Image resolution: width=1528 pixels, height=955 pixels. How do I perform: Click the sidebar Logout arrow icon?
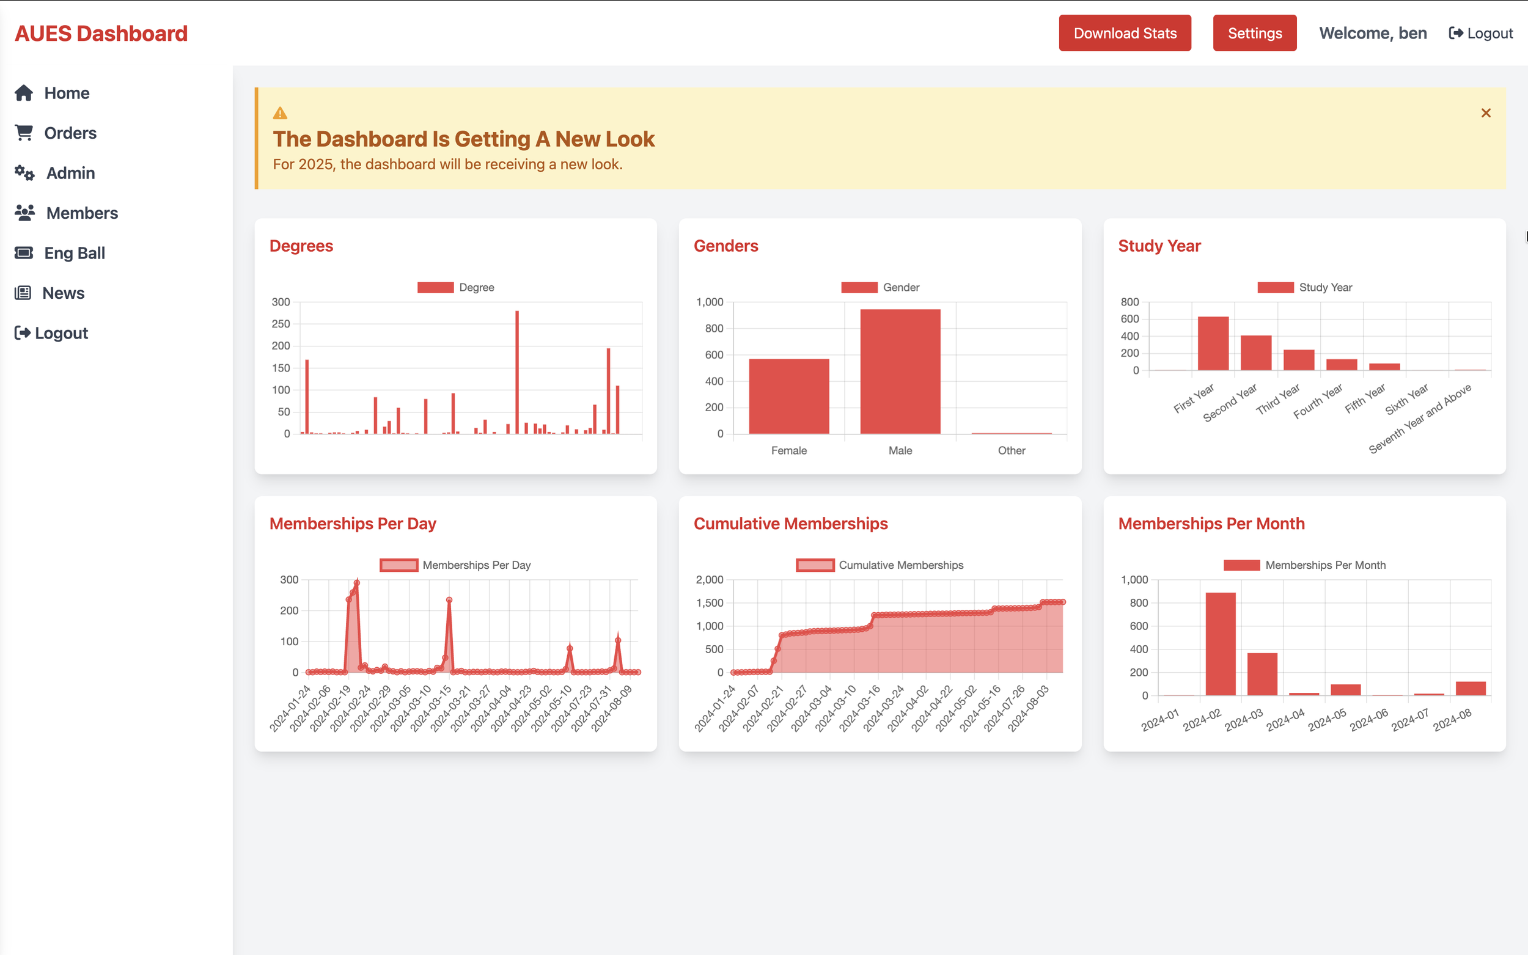pyautogui.click(x=23, y=333)
